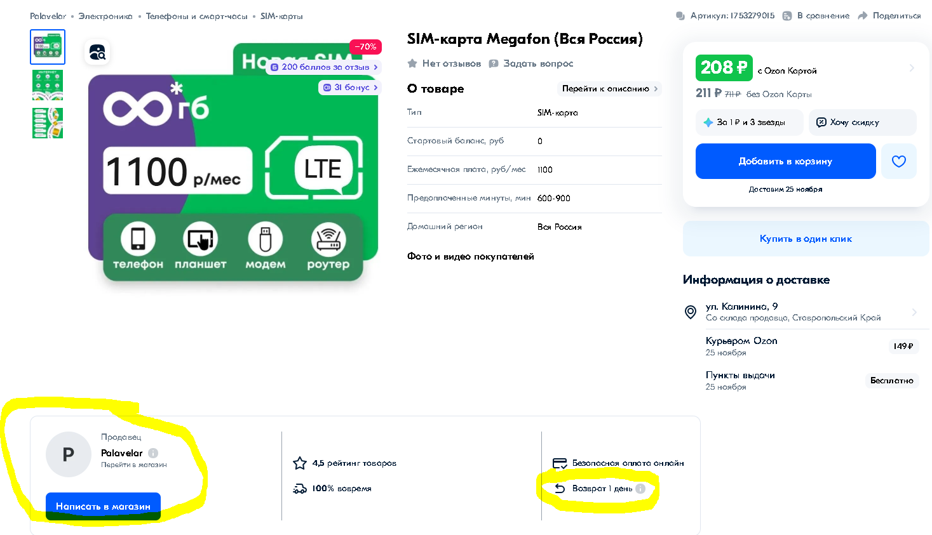Viewport: 932px width, 535px height.
Task: Open delivery address chevron for ул. Калинина, 9
Action: 914,312
